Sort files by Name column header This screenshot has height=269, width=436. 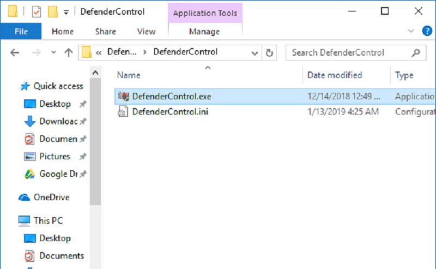click(x=129, y=75)
